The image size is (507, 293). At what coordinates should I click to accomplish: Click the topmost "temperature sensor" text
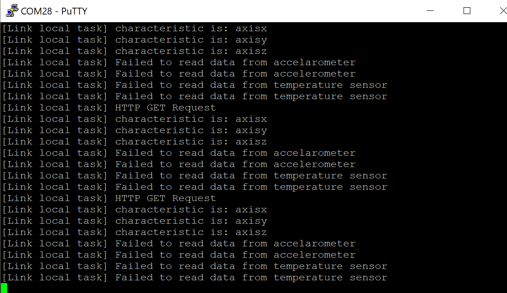(330, 85)
